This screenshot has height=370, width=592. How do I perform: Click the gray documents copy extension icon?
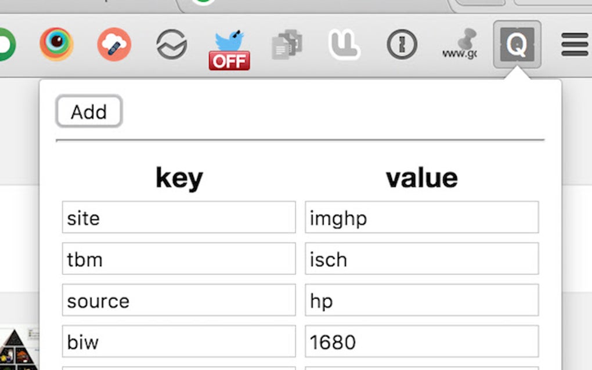coord(287,45)
